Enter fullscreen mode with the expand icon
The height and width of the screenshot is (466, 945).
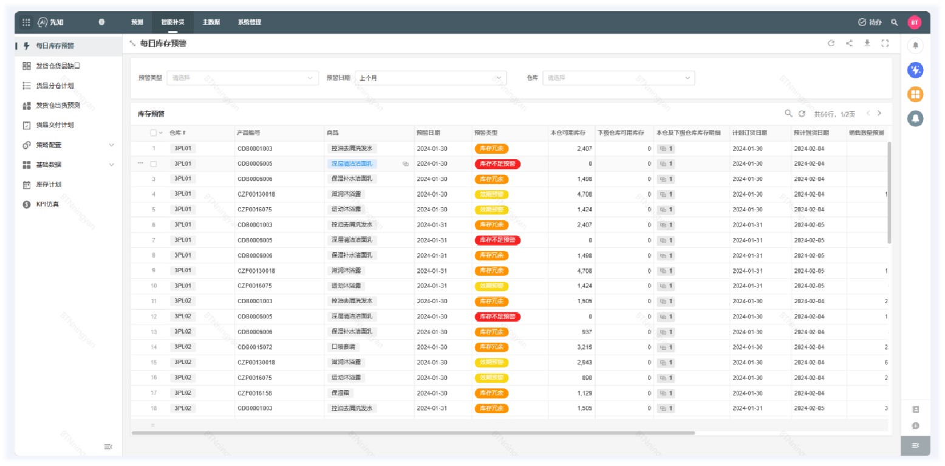pyautogui.click(x=885, y=43)
